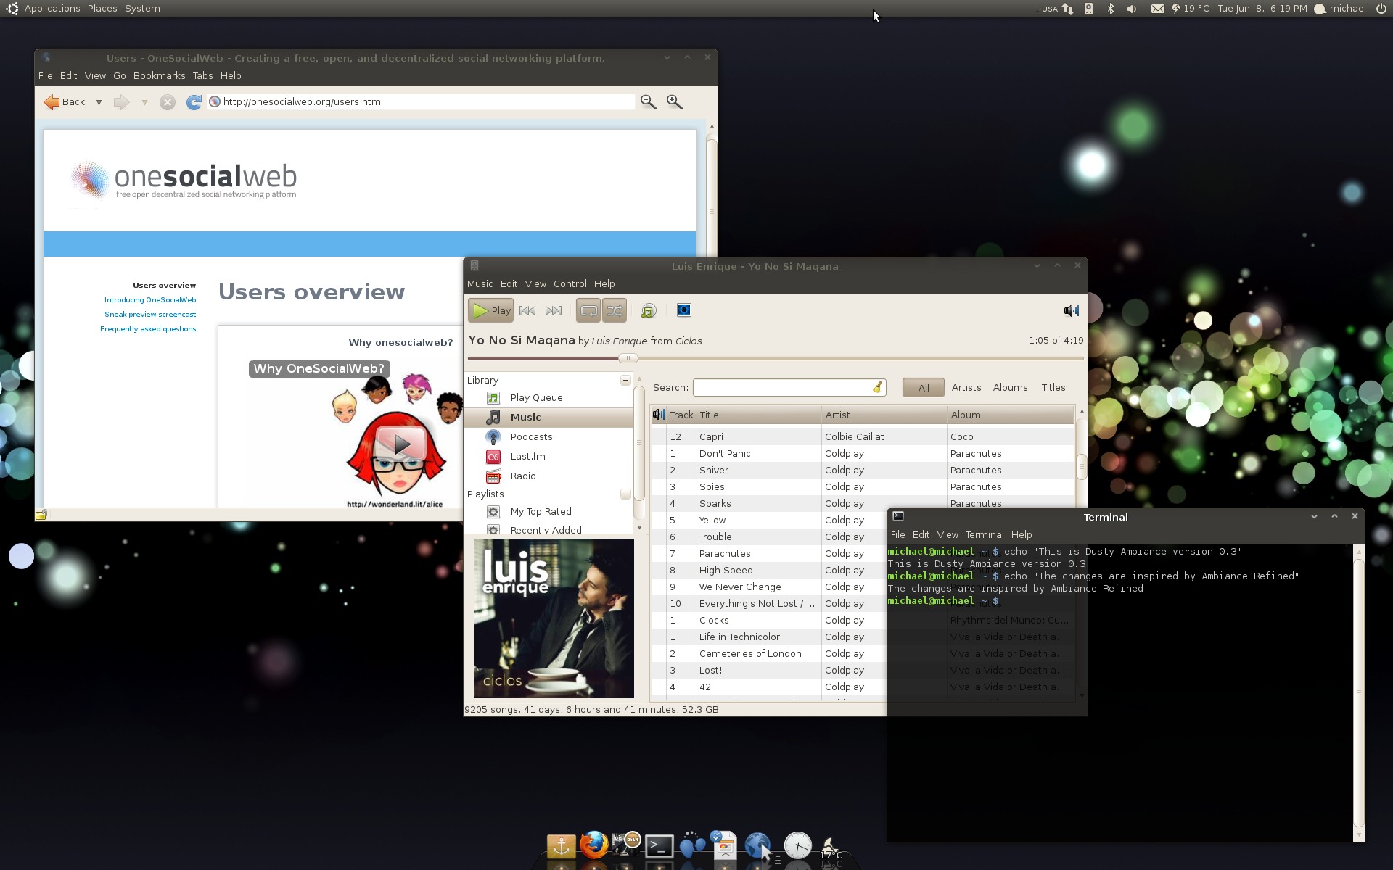
Task: Sort by the Artist column header
Action: (x=884, y=415)
